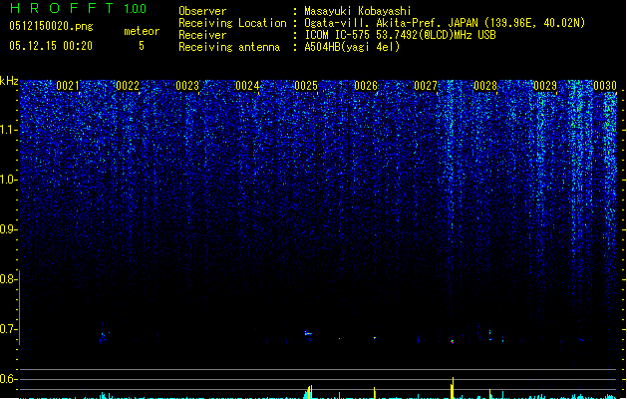This screenshot has height=399, width=627.
Task: Click the 0024 time marker
Action: coord(247,86)
